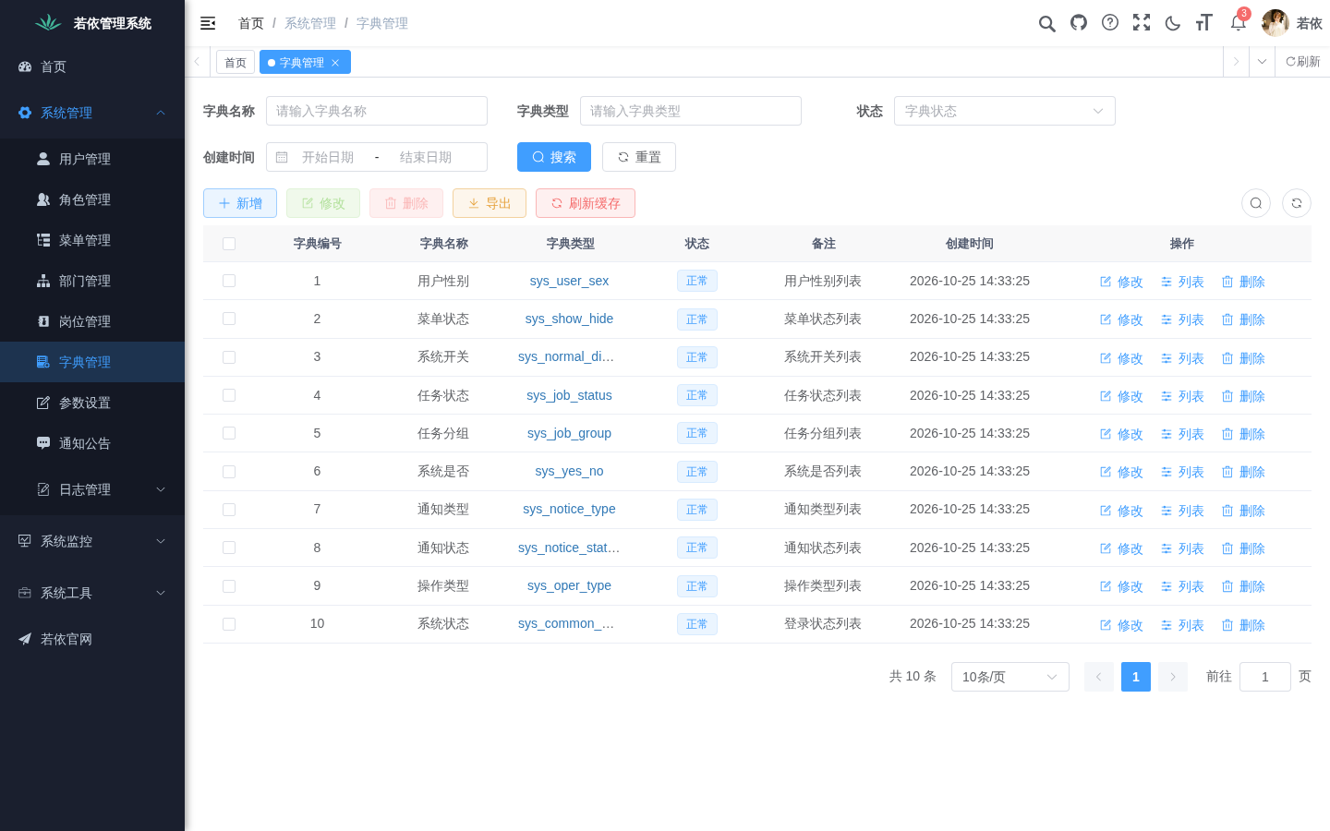This screenshot has width=1330, height=831.
Task: Select all rows with the header checkbox
Action: 229,244
